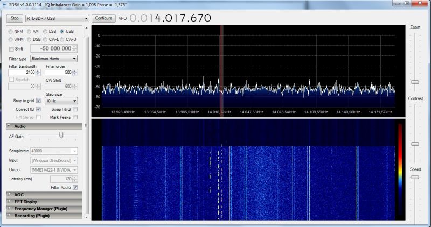Select the USB mode radio button

[x=62, y=31]
